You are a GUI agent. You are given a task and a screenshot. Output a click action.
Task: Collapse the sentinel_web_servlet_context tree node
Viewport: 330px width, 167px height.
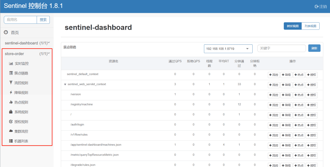65,84
